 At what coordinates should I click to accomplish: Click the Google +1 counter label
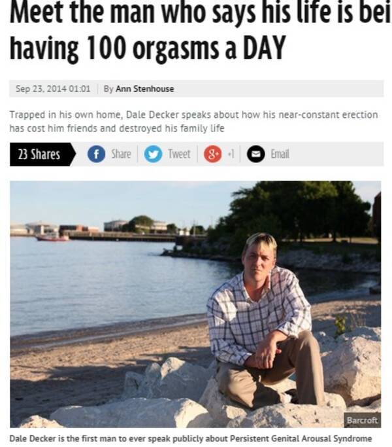coord(231,154)
